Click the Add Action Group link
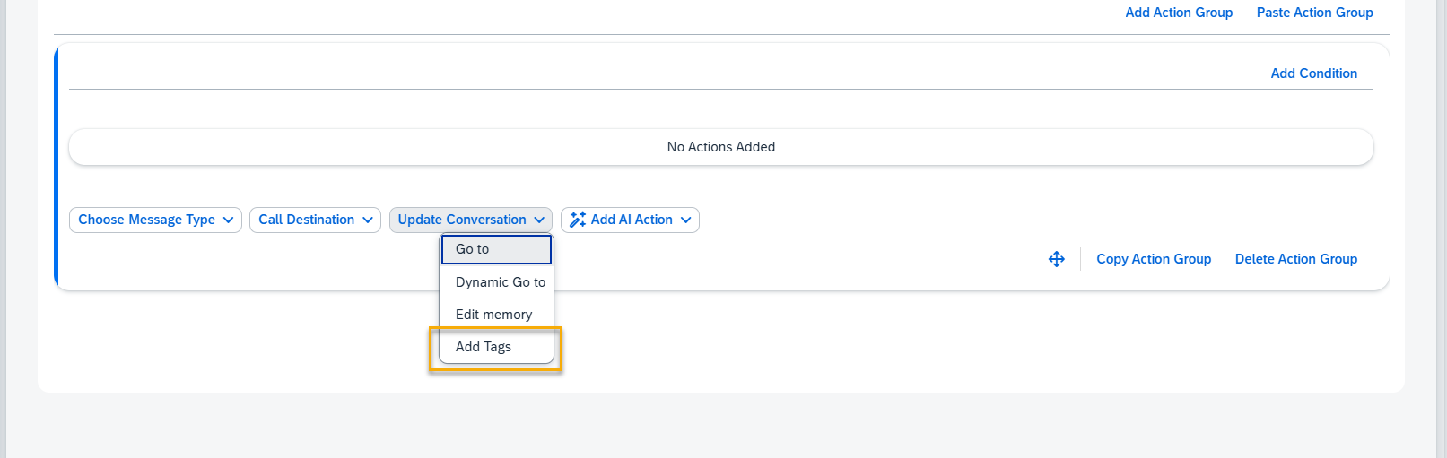Image resolution: width=1447 pixels, height=458 pixels. [x=1179, y=13]
